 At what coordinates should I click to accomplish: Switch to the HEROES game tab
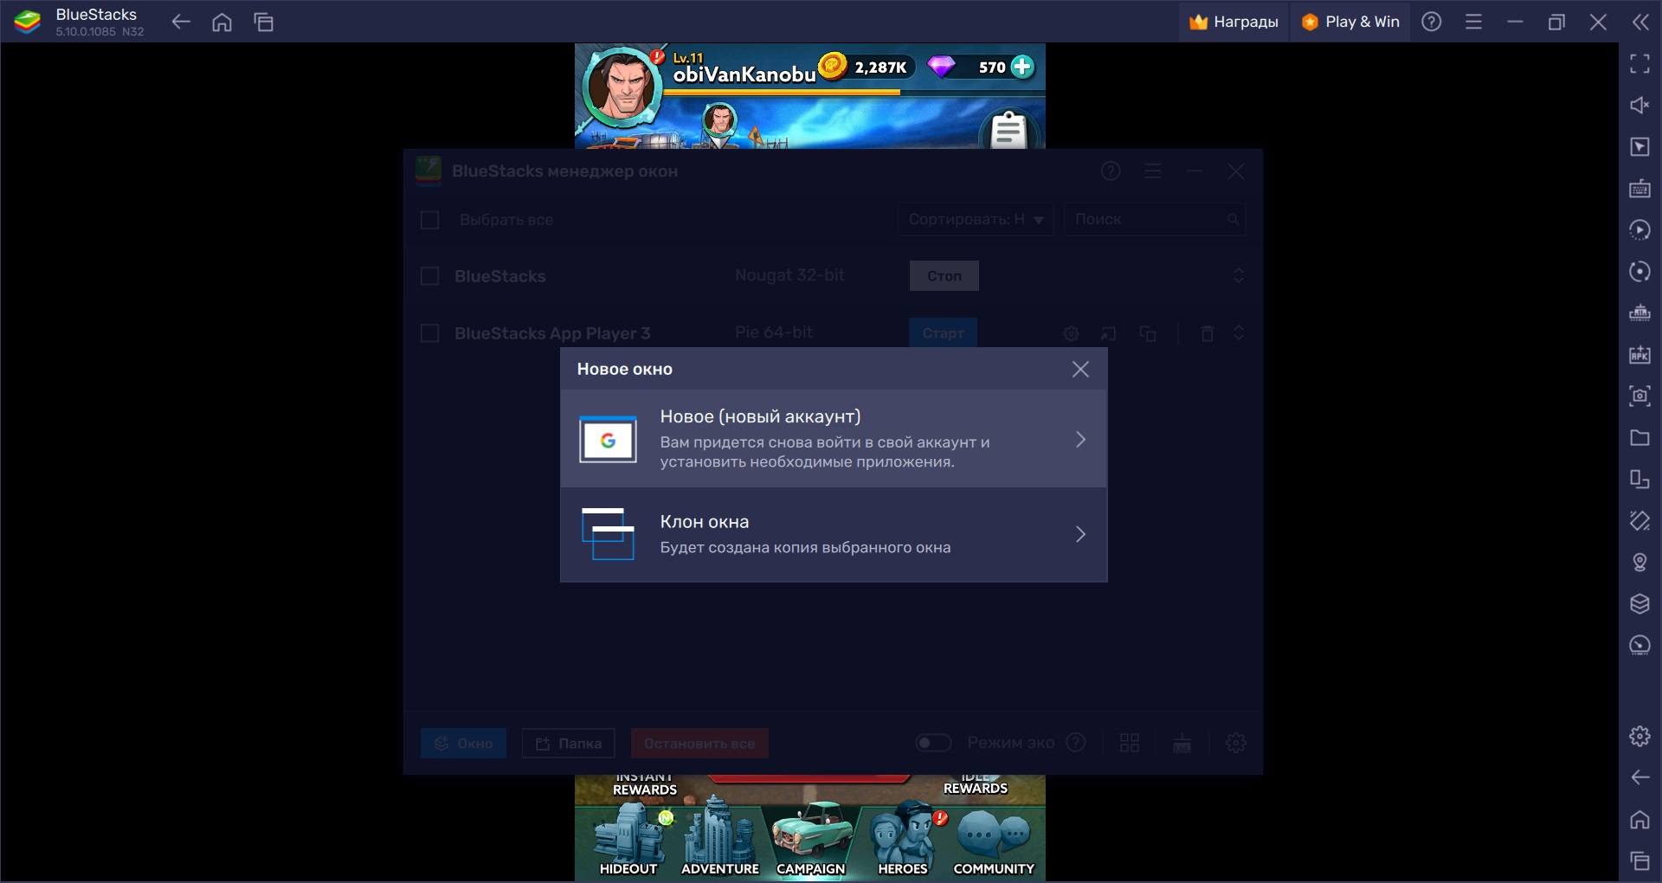(903, 839)
